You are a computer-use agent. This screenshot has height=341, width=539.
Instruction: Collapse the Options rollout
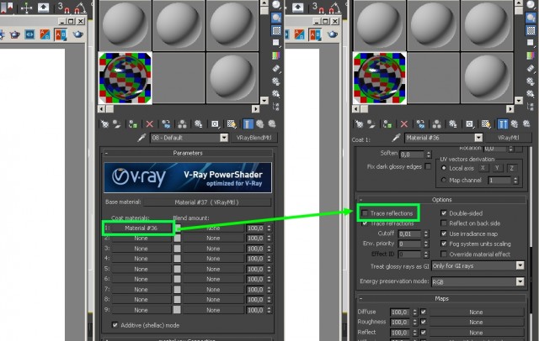coord(441,199)
